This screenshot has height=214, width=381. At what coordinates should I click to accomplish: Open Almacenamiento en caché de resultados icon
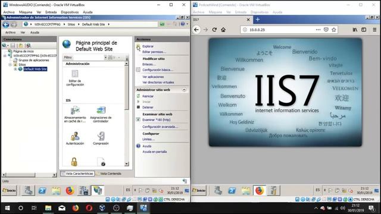click(75, 114)
